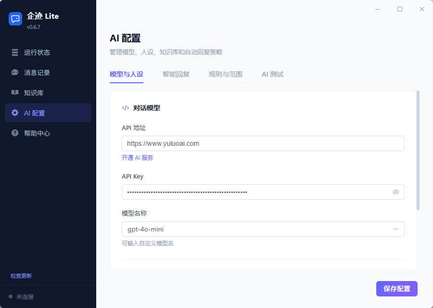Screen dimensions: 433x308
Task: Click the code icon beside 对话模型
Action: 126,108
